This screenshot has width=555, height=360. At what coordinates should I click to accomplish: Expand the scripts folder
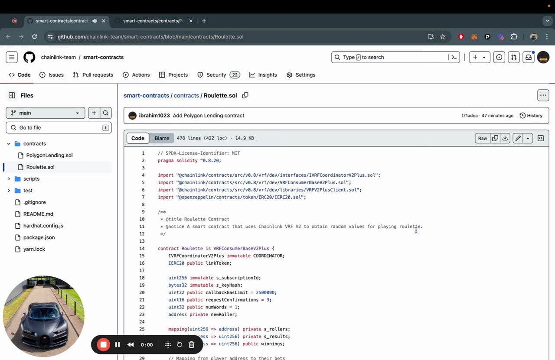click(x=9, y=179)
